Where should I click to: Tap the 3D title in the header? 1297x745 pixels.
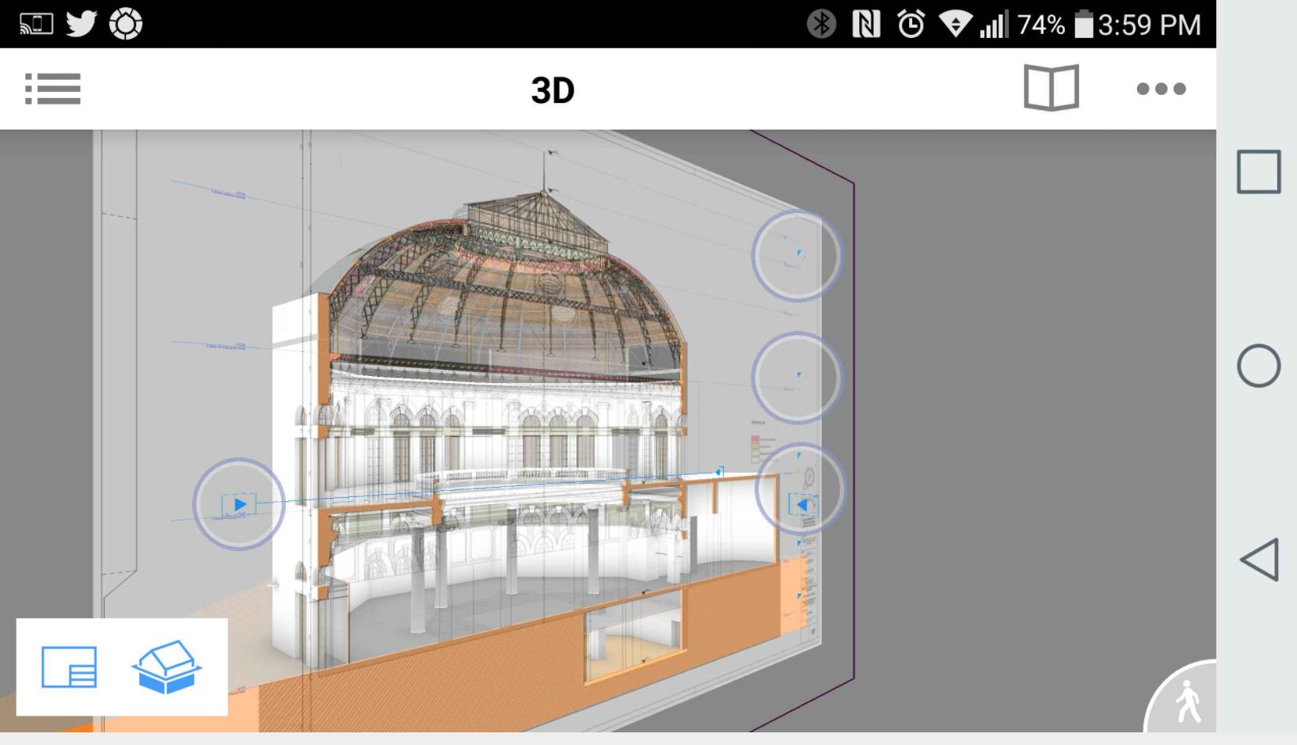click(x=552, y=90)
